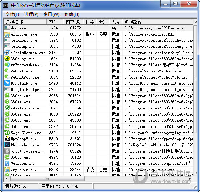Image resolution: width=200 pixels, height=192 pixels.
Task: Sort by 级别 column header
Action: (x=103, y=22)
